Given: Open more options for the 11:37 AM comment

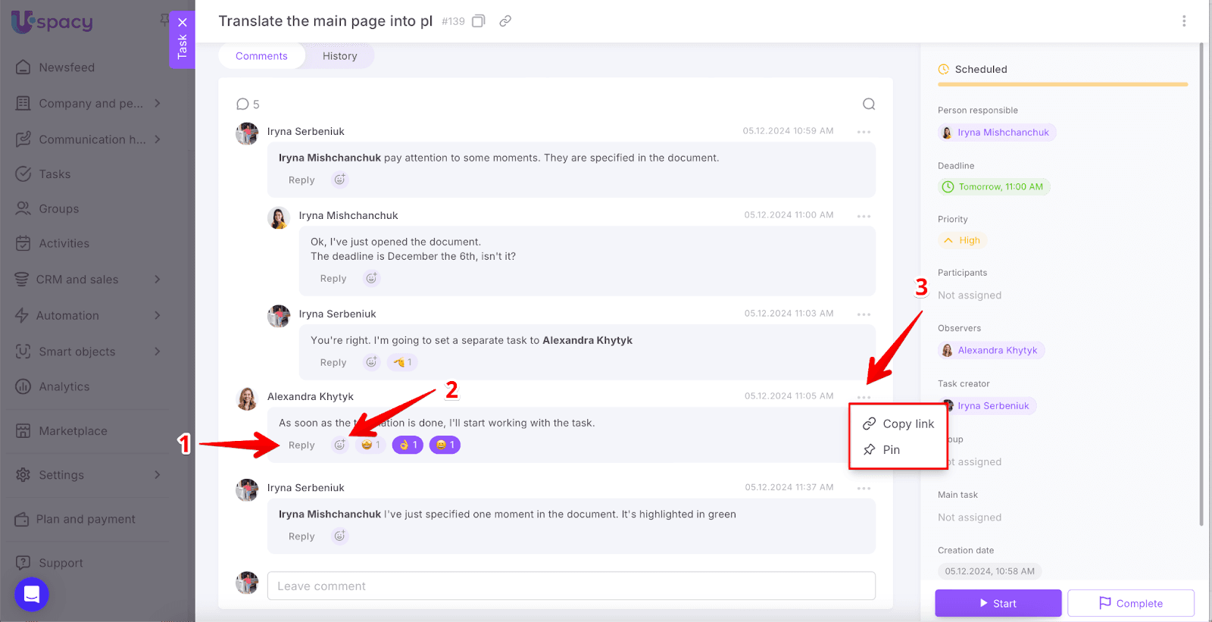Looking at the screenshot, I should pos(864,489).
